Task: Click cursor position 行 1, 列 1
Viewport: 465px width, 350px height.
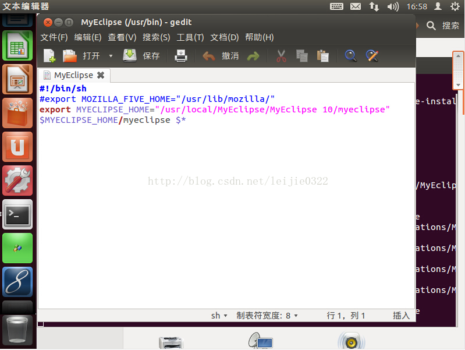Action: [x=346, y=316]
